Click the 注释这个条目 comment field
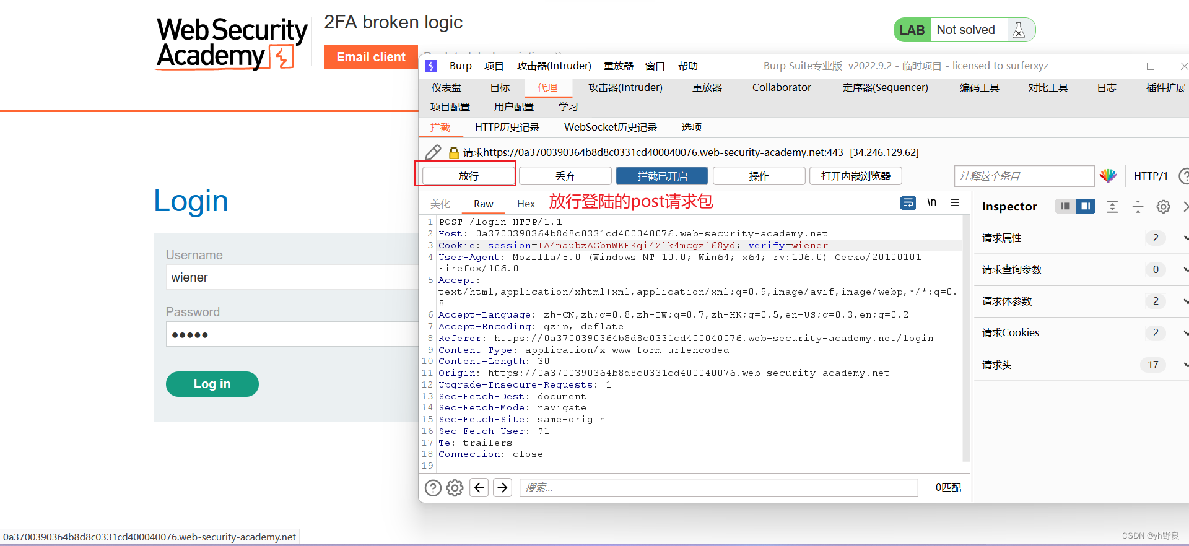Screen dimensions: 1189x546 coord(1024,176)
